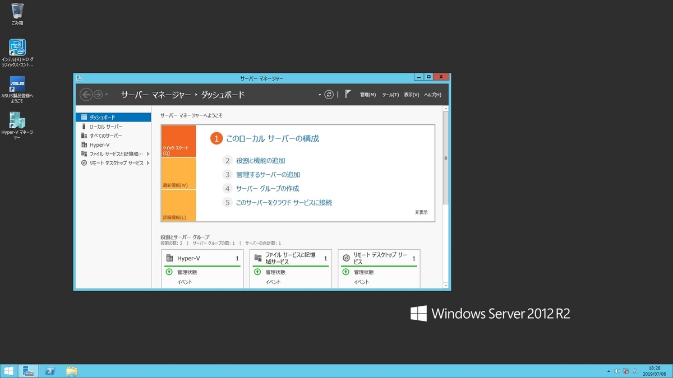Screen dimensions: 673x378
Task: Click the クイック スタート(Q) tile
Action: (x=178, y=141)
